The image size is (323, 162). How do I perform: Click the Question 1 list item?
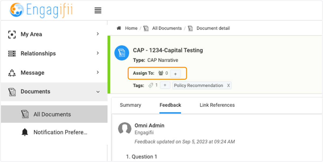click(142, 157)
